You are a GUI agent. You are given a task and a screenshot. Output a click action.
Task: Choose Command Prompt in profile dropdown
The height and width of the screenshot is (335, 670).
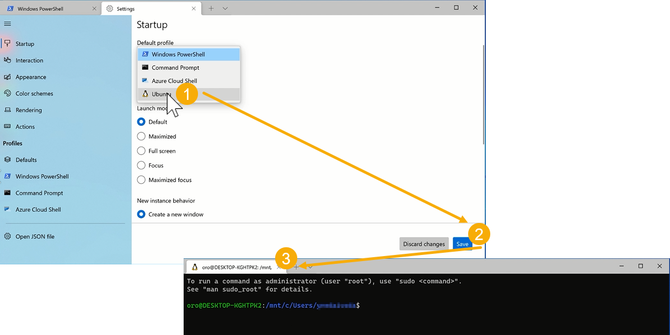(175, 67)
